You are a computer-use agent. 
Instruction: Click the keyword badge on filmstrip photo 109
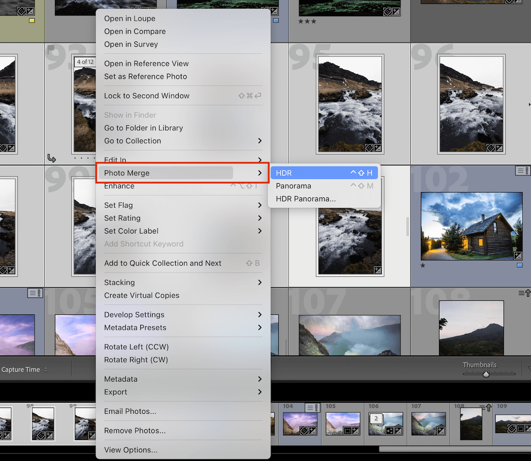tap(511, 429)
